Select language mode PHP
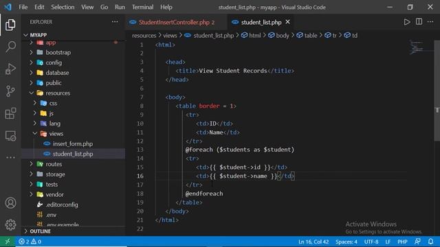This screenshot has width=440, height=247. [402, 242]
